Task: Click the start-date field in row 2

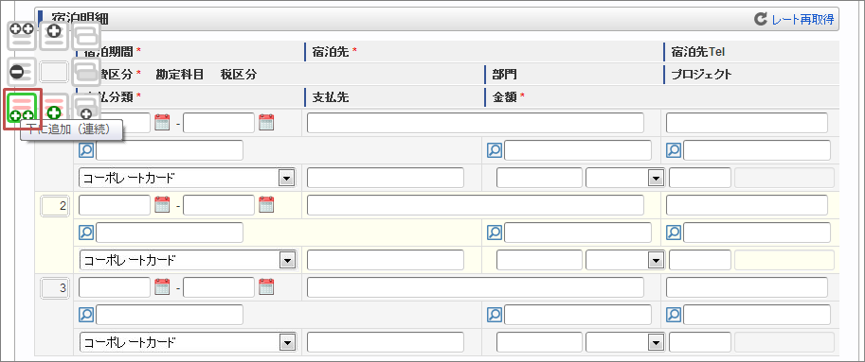Action: (115, 205)
